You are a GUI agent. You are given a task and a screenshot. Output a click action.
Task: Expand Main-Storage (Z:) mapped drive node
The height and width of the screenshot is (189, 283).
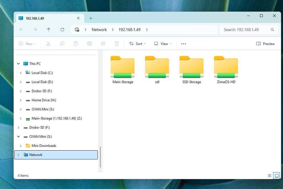[21, 118]
